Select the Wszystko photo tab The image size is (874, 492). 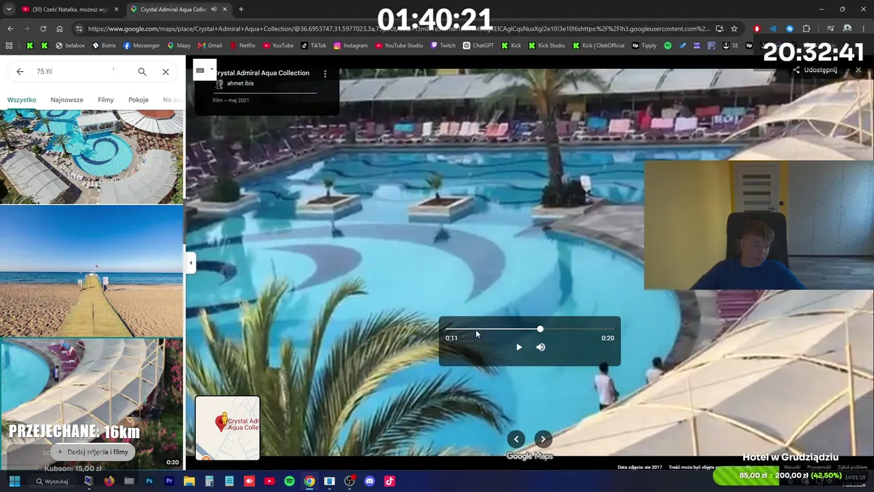[x=22, y=100]
